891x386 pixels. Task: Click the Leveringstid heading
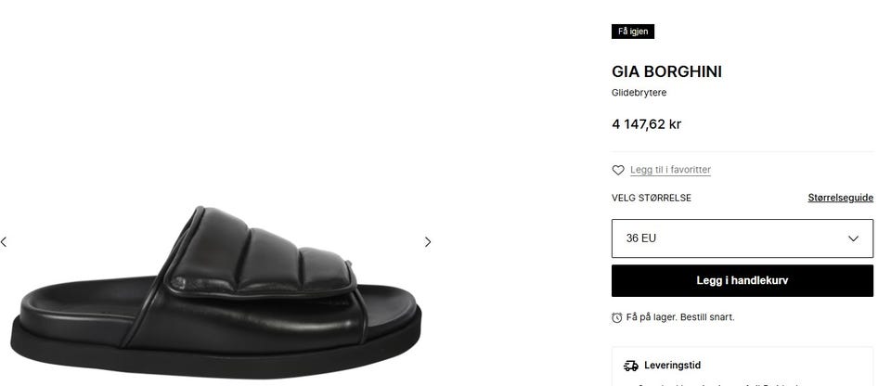(672, 366)
